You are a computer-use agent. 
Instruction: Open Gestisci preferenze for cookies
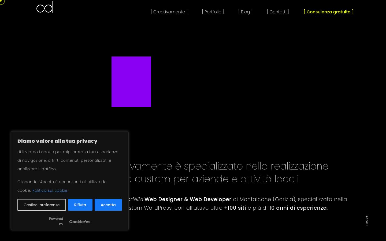coord(42,205)
